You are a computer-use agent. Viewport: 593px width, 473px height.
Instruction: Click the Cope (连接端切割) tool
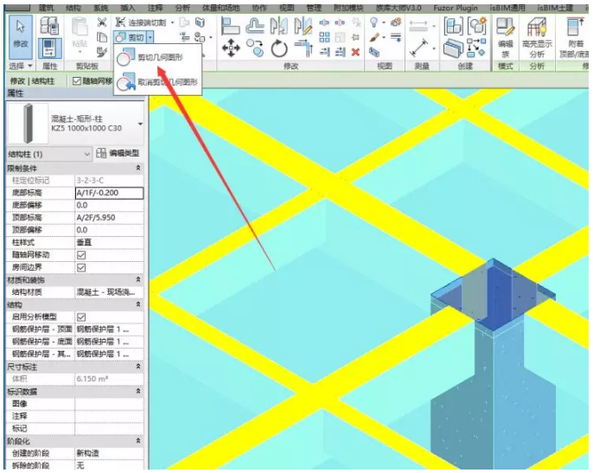pos(141,22)
